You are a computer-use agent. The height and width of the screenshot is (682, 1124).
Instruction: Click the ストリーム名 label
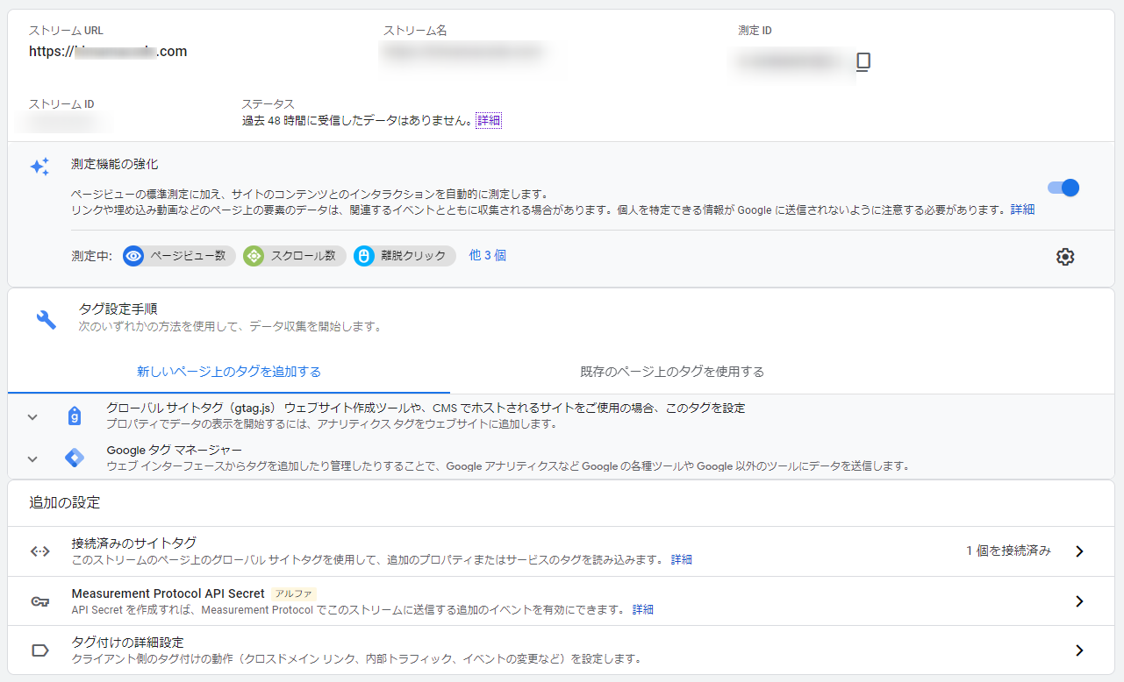click(x=415, y=31)
